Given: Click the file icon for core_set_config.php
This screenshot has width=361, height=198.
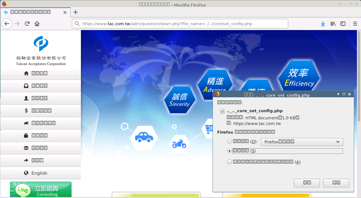Looking at the screenshot, I should [222, 111].
